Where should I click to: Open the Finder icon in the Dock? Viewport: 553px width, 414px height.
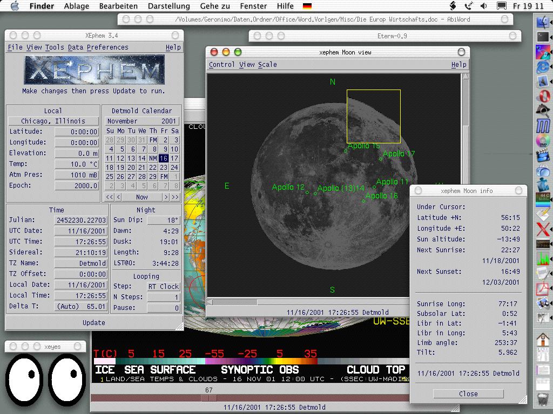[543, 22]
